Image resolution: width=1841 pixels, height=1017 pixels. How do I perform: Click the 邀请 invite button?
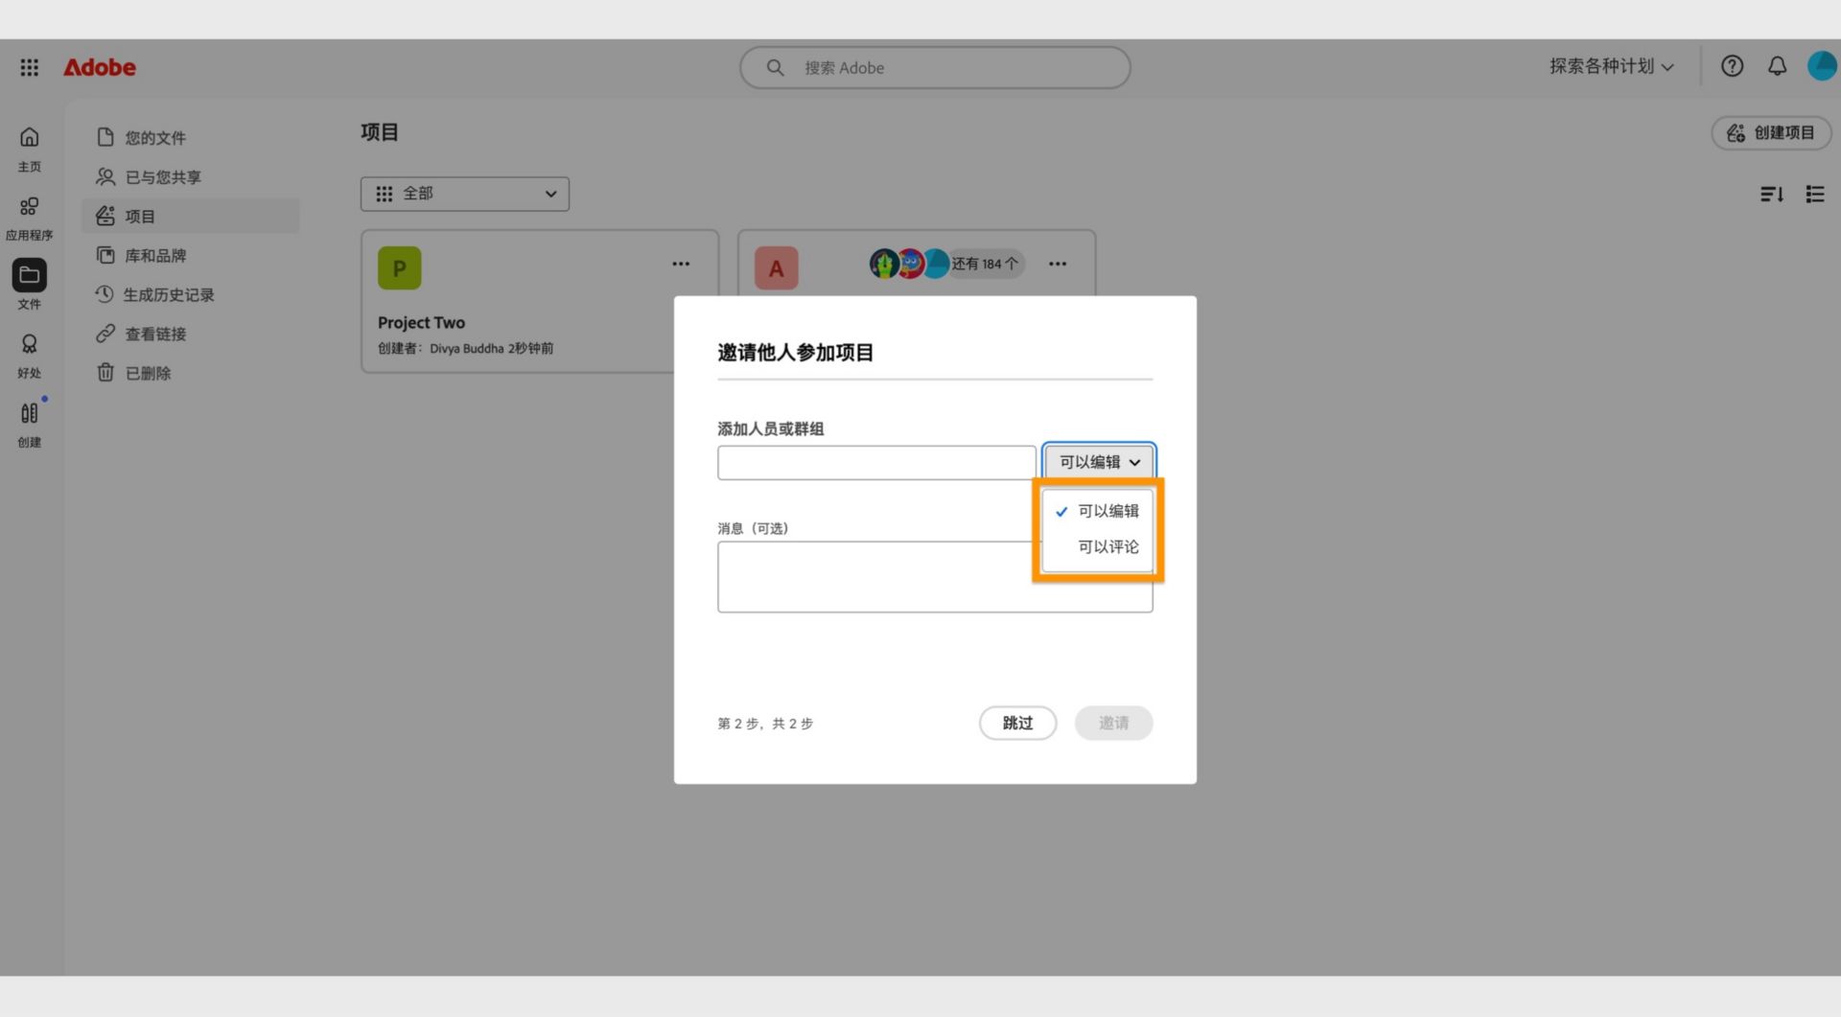(x=1113, y=723)
